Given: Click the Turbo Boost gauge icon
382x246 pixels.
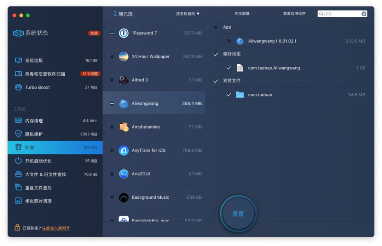Looking at the screenshot, I should pos(18,87).
